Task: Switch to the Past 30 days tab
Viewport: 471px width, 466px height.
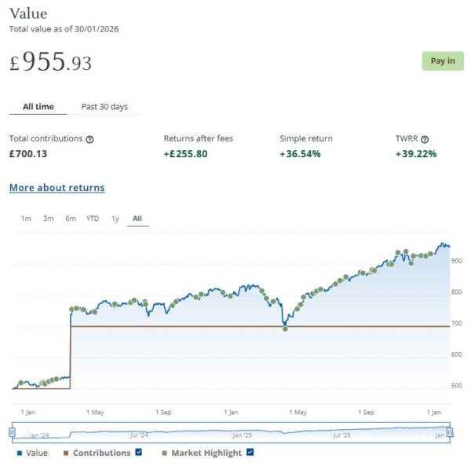Action: [x=104, y=107]
